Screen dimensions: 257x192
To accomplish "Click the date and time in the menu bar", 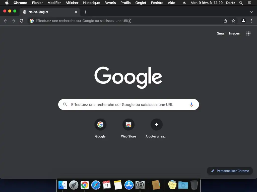I will click(x=207, y=3).
